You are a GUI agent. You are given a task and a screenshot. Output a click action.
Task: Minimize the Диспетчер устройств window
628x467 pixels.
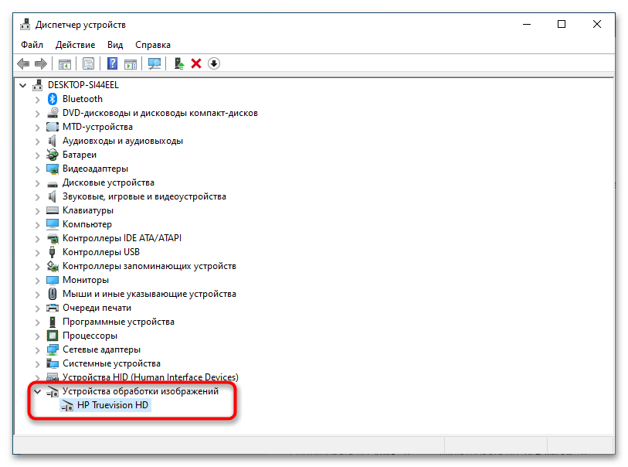[527, 25]
